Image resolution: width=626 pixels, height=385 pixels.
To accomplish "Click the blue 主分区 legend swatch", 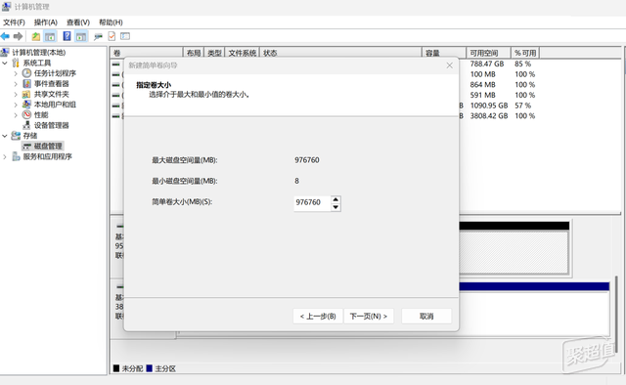I will [x=150, y=368].
